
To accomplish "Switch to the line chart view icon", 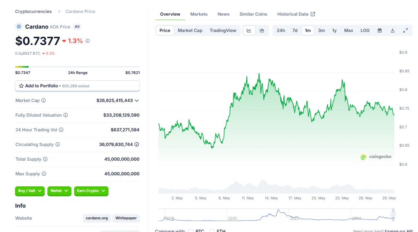I will tap(249, 30).
